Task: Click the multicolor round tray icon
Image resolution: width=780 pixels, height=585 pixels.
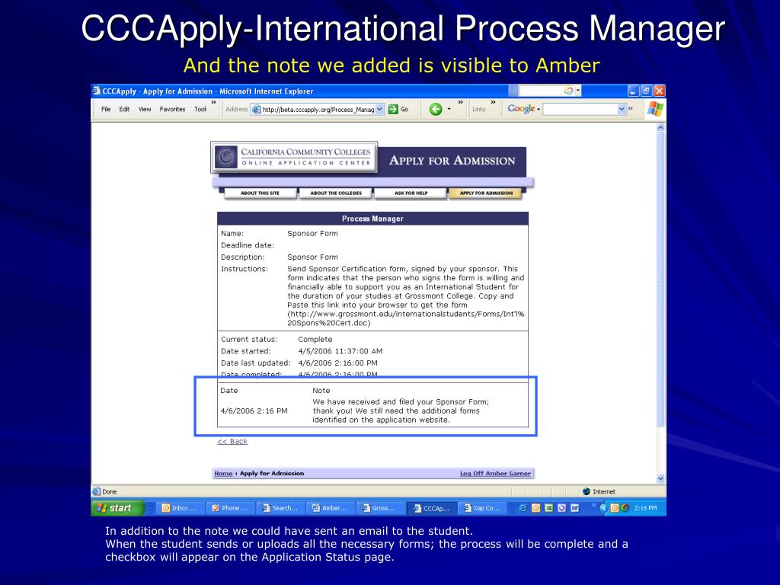Action: pyautogui.click(x=625, y=508)
